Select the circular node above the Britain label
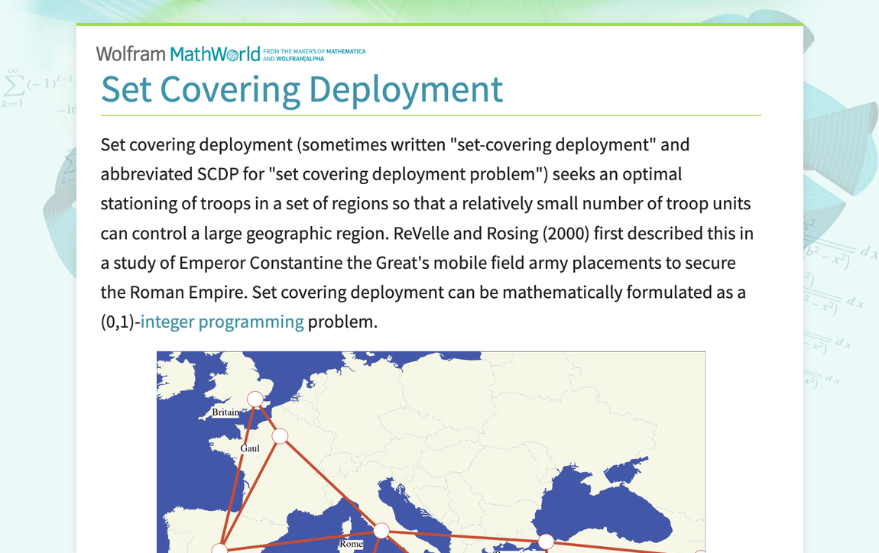 [255, 399]
